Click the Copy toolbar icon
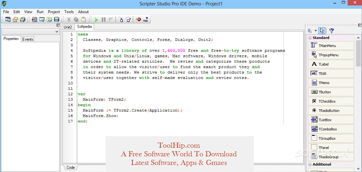This screenshot has height=172, width=362. pos(76,20)
